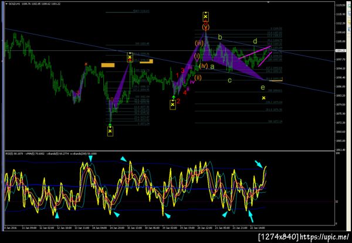The width and height of the screenshot is (352, 243).
Task: Select the orange (ii) wave label
Action: pos(198,78)
